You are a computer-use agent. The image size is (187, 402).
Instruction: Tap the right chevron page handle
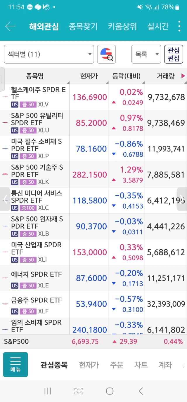pyautogui.click(x=182, y=199)
